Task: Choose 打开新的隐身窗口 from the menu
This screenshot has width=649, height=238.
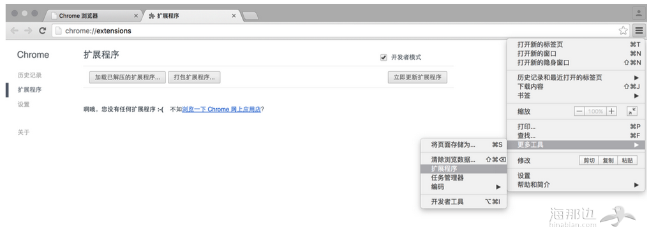Action: click(x=576, y=63)
